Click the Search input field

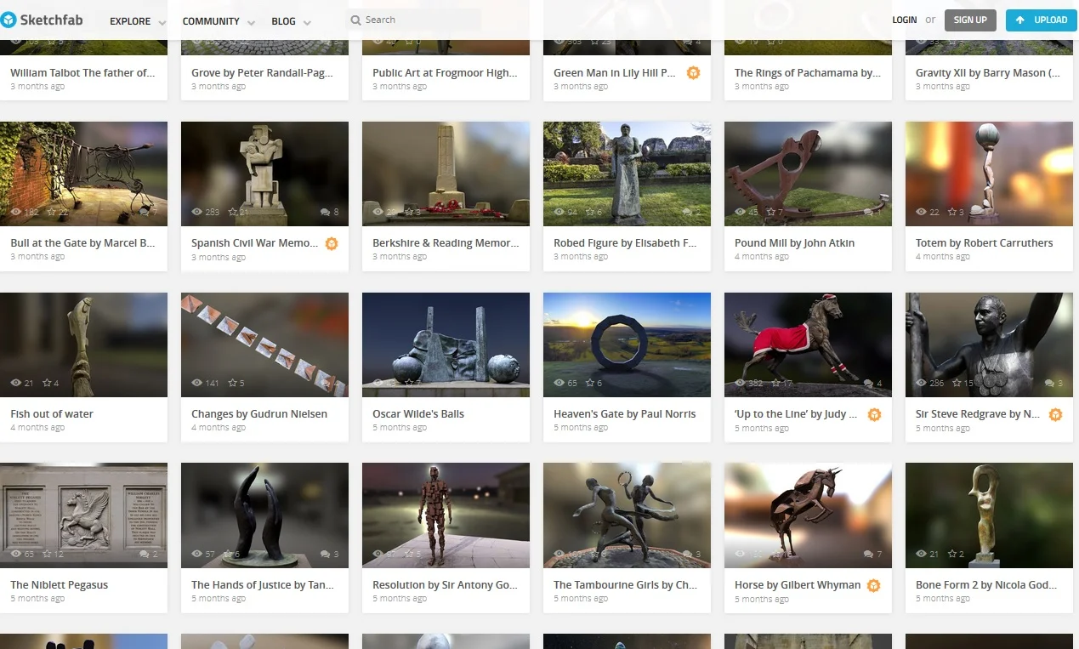(x=412, y=20)
